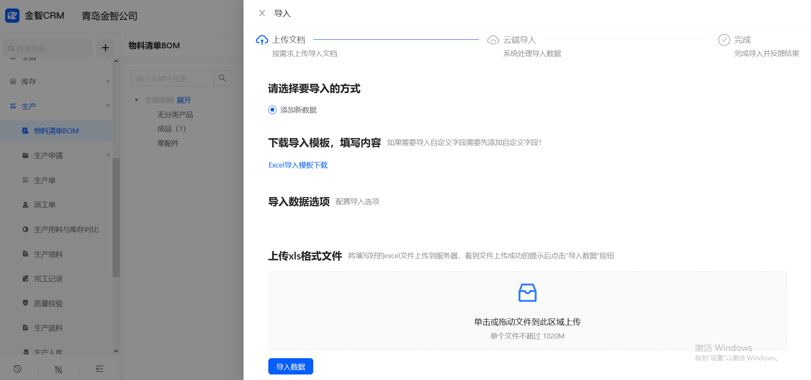The image size is (811, 380).
Task: Select the 添加新数据 radio button
Action: pos(272,110)
